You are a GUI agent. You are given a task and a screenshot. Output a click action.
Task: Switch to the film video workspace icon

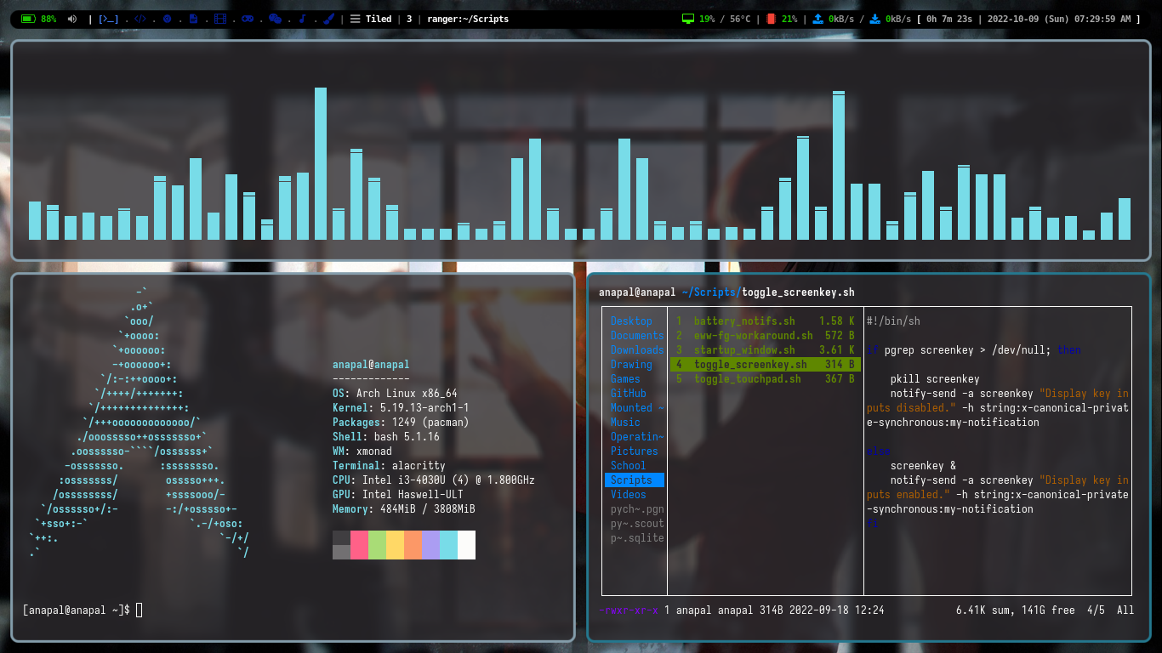click(x=220, y=19)
